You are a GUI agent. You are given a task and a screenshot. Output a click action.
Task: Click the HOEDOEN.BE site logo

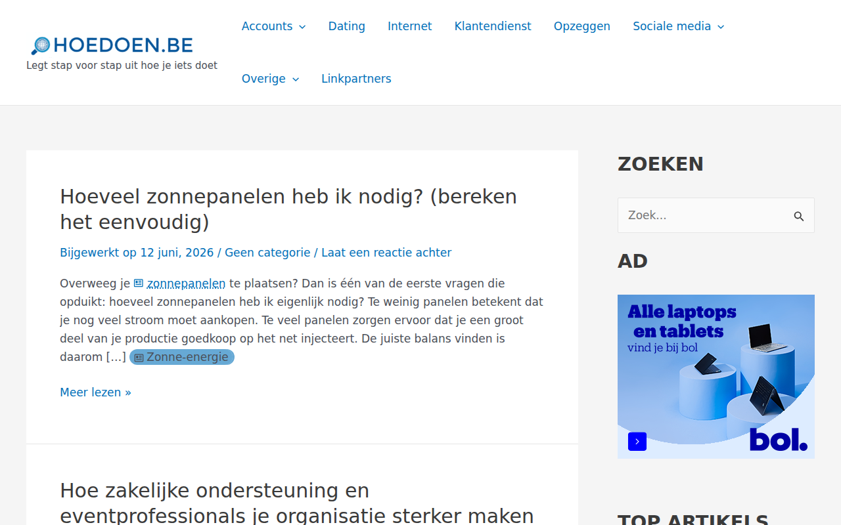112,45
